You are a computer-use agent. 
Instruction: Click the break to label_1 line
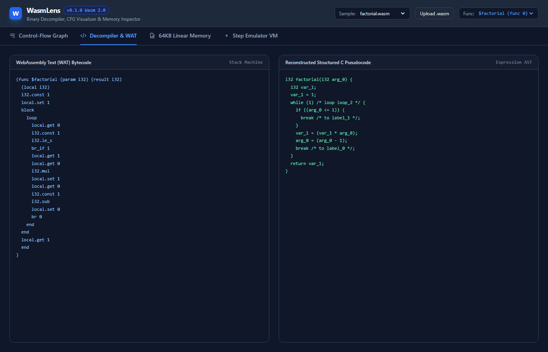(330, 118)
